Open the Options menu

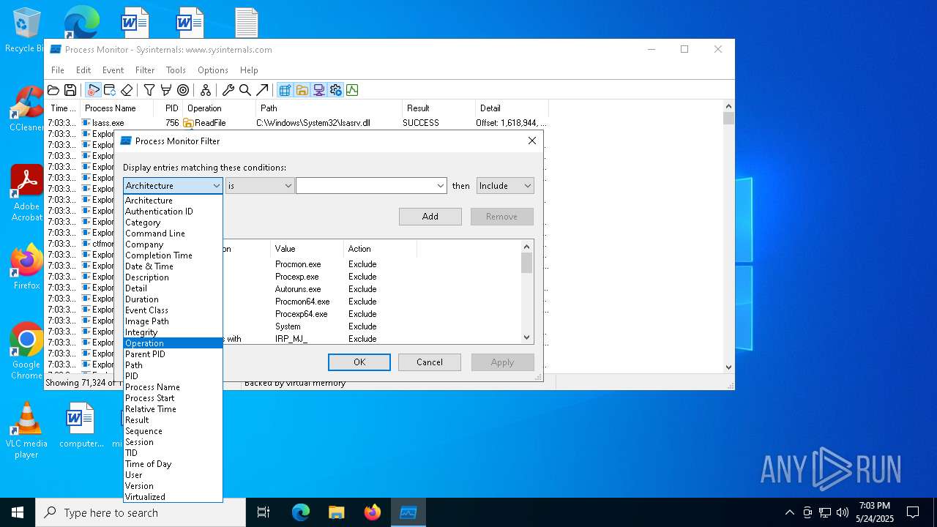point(213,70)
